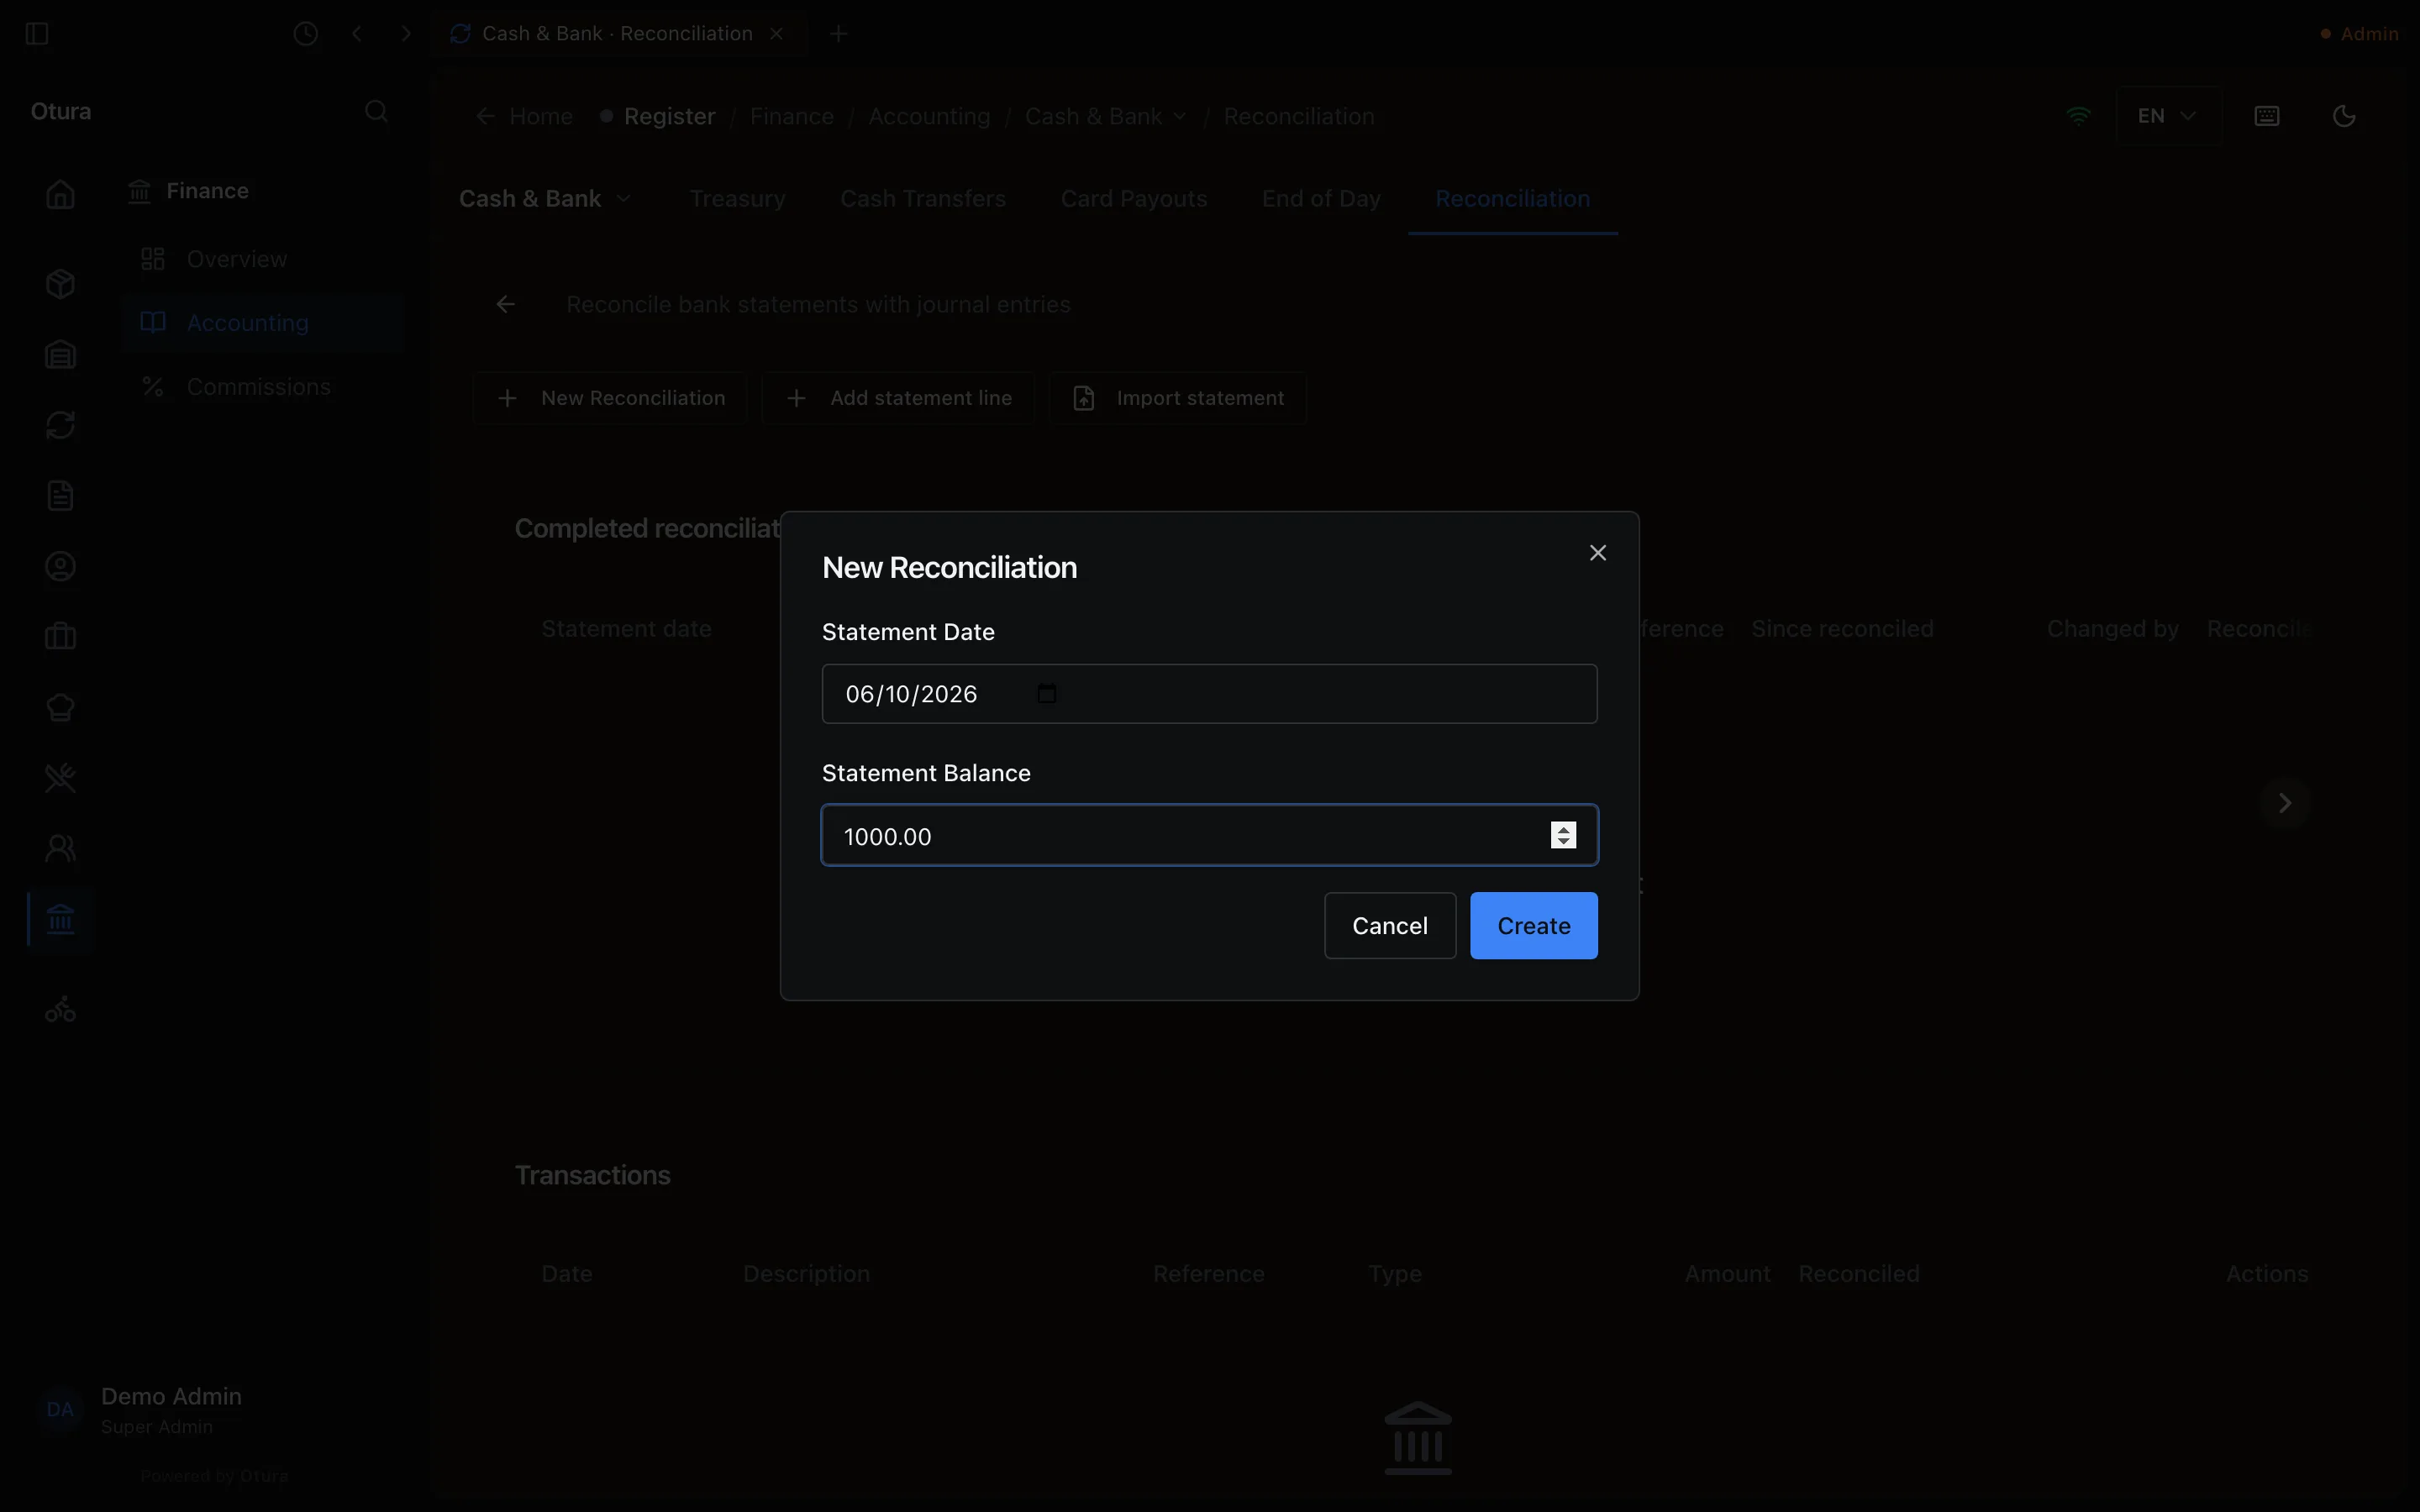
Task: Open the people group sidebar icon
Action: point(60,849)
